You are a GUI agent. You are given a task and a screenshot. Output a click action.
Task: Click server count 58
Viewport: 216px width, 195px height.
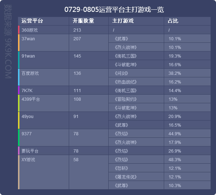coord(76,160)
